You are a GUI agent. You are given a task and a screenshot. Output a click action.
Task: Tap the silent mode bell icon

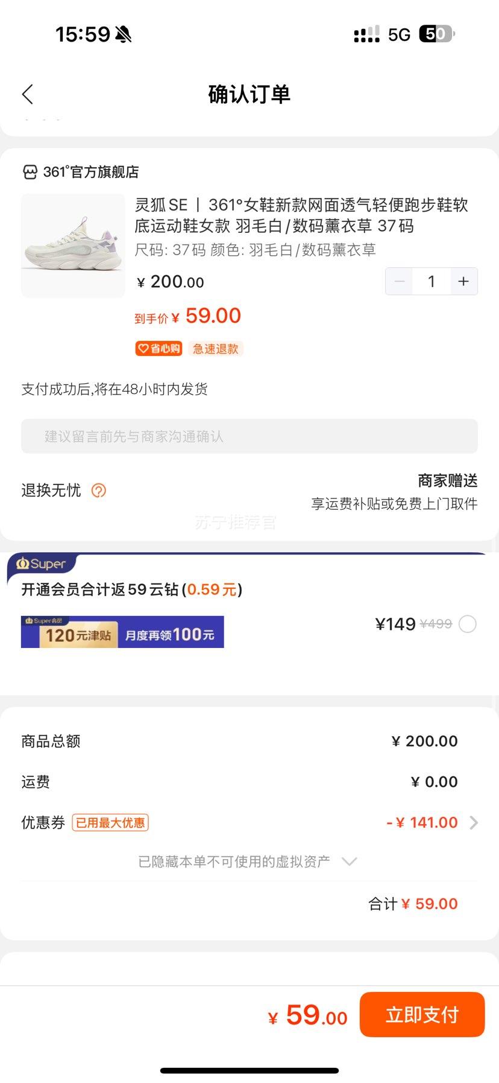(124, 34)
